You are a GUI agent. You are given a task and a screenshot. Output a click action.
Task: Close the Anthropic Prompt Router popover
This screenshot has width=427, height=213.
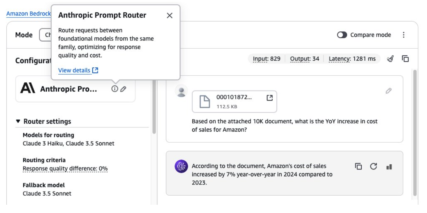click(169, 16)
